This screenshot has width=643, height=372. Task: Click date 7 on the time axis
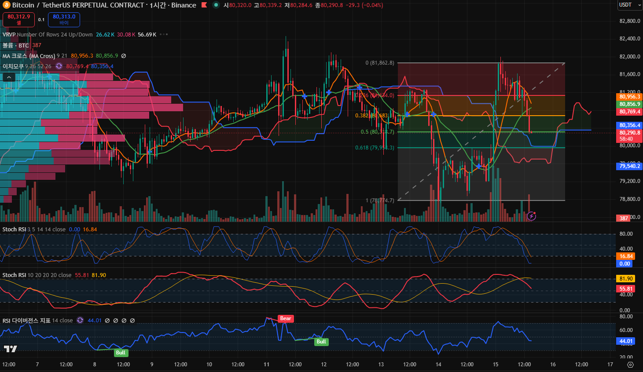pyautogui.click(x=37, y=365)
